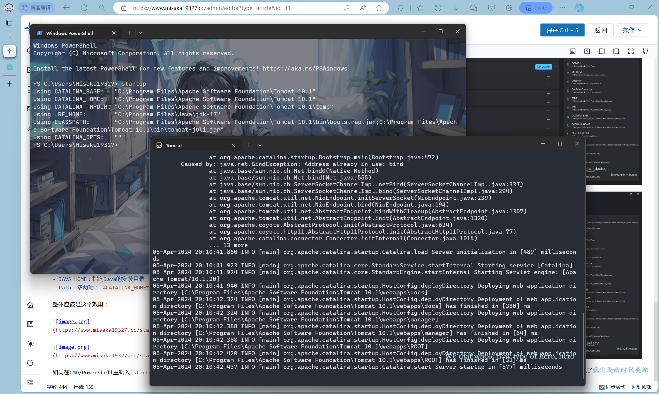This screenshot has height=394, width=659.
Task: Open the chat bubbles icon
Action: pos(473,8)
